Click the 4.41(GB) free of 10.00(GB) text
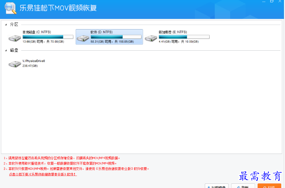285x188 pixels. tap(179, 42)
